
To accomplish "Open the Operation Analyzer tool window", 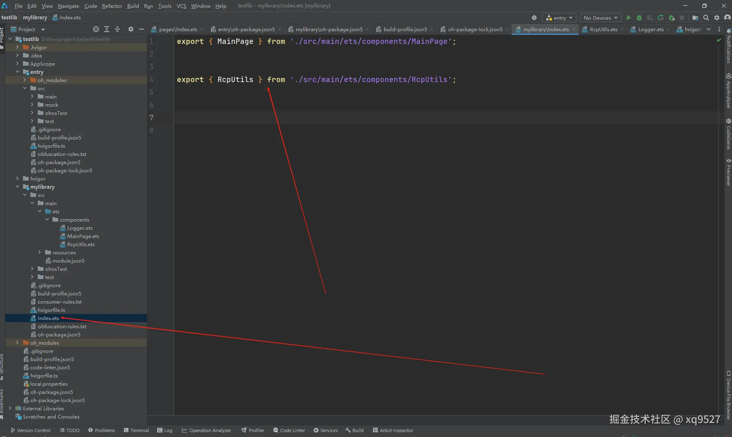I will (206, 430).
